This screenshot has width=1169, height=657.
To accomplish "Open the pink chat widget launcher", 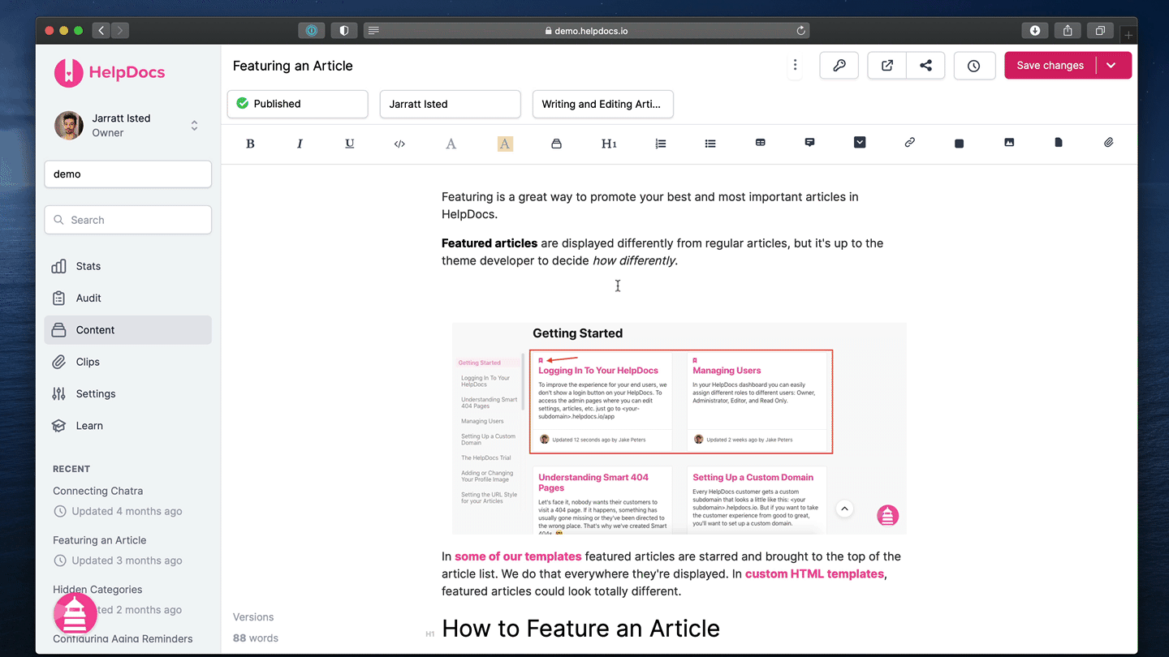I will click(75, 614).
